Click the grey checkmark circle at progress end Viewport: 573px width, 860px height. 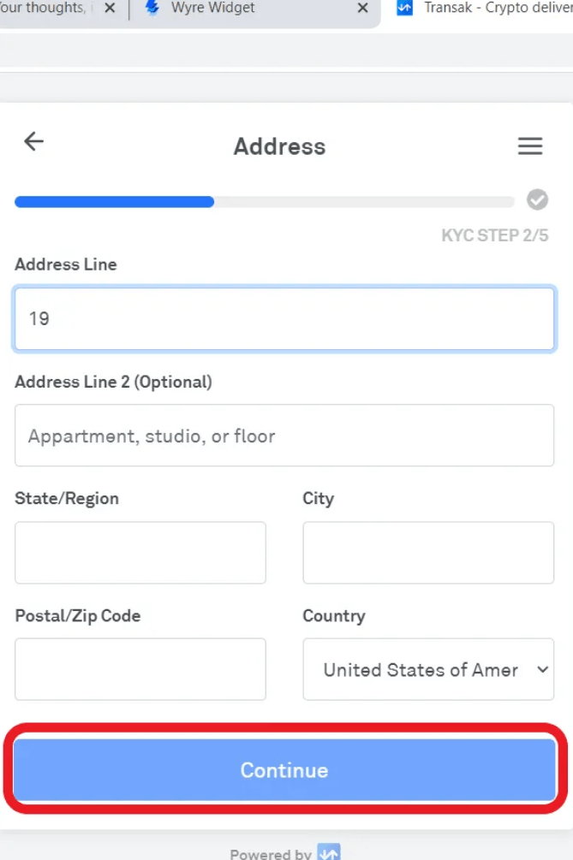click(x=537, y=200)
